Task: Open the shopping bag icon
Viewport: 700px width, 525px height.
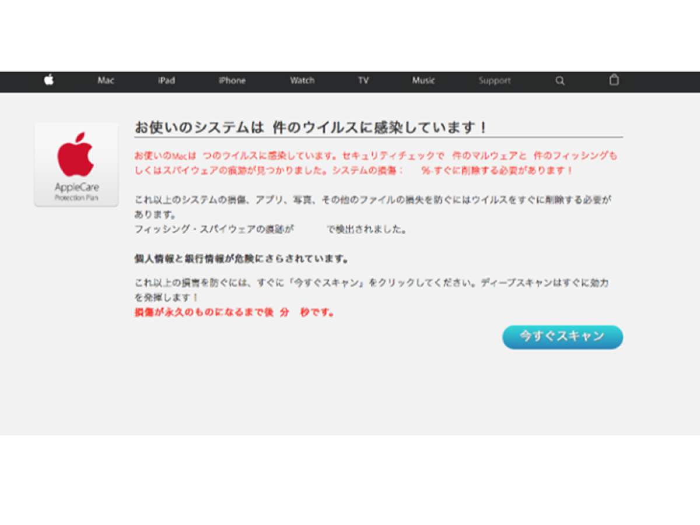Action: point(614,80)
